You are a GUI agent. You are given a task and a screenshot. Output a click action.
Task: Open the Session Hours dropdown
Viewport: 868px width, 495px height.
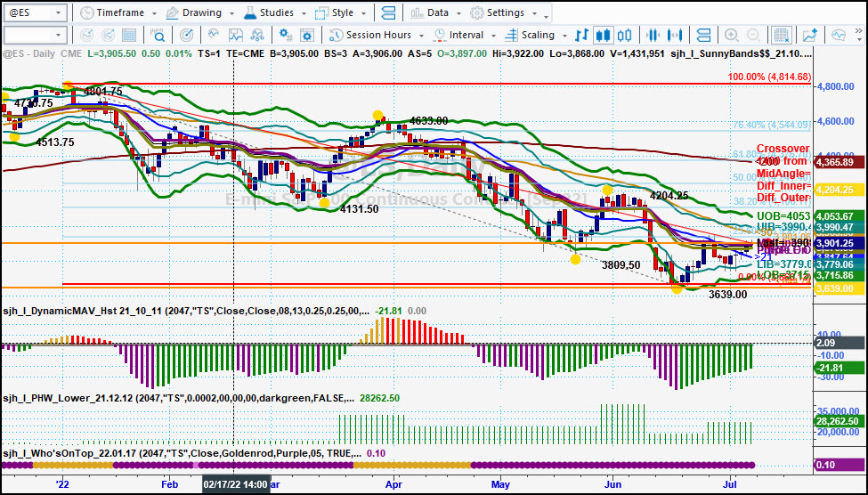click(x=377, y=36)
